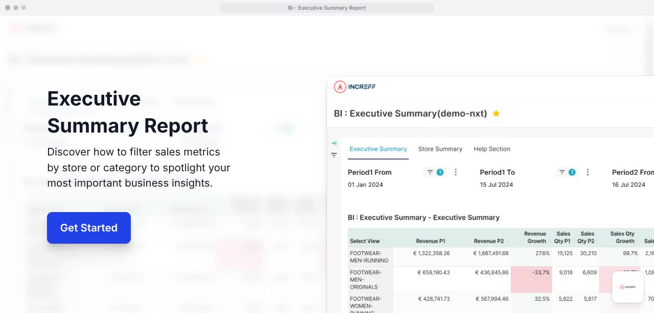
Task: Select the 16 Jul 2024 date value
Action: pos(628,185)
